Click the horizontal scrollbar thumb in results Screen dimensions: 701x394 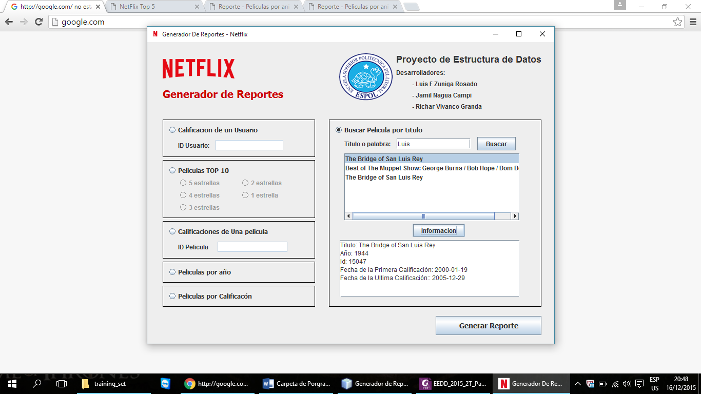pos(423,216)
